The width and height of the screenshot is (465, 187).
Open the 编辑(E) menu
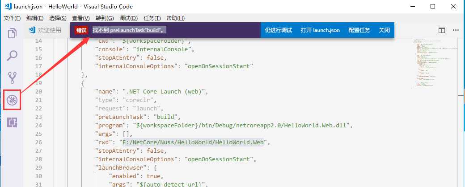click(x=35, y=18)
